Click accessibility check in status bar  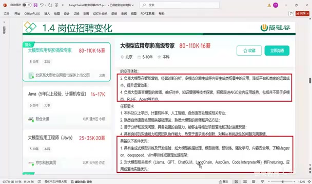(81, 181)
